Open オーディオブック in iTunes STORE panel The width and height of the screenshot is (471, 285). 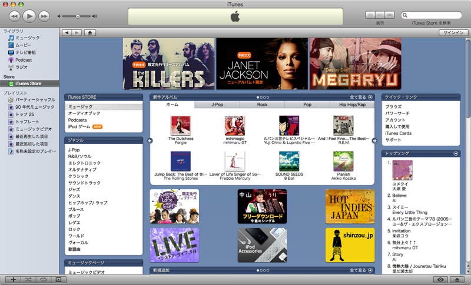[x=84, y=113]
